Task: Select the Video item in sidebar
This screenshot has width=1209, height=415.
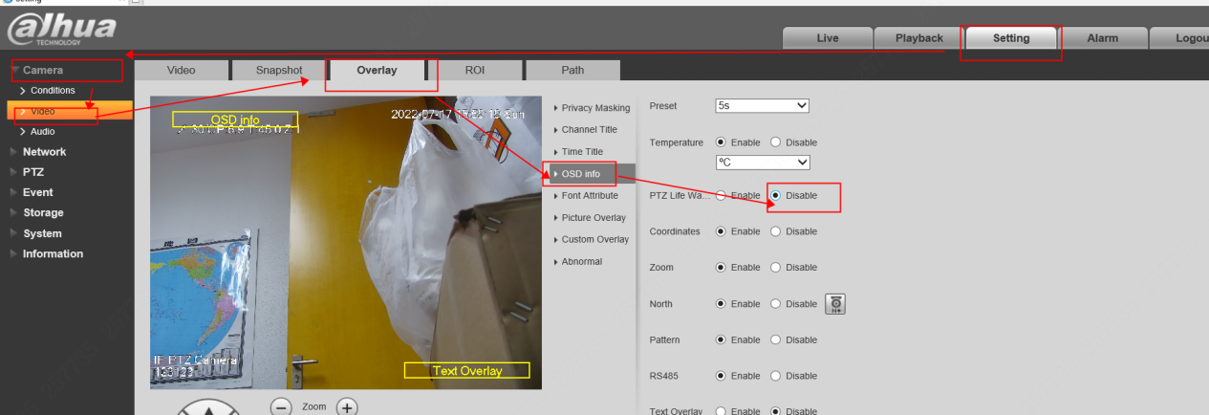Action: point(71,111)
